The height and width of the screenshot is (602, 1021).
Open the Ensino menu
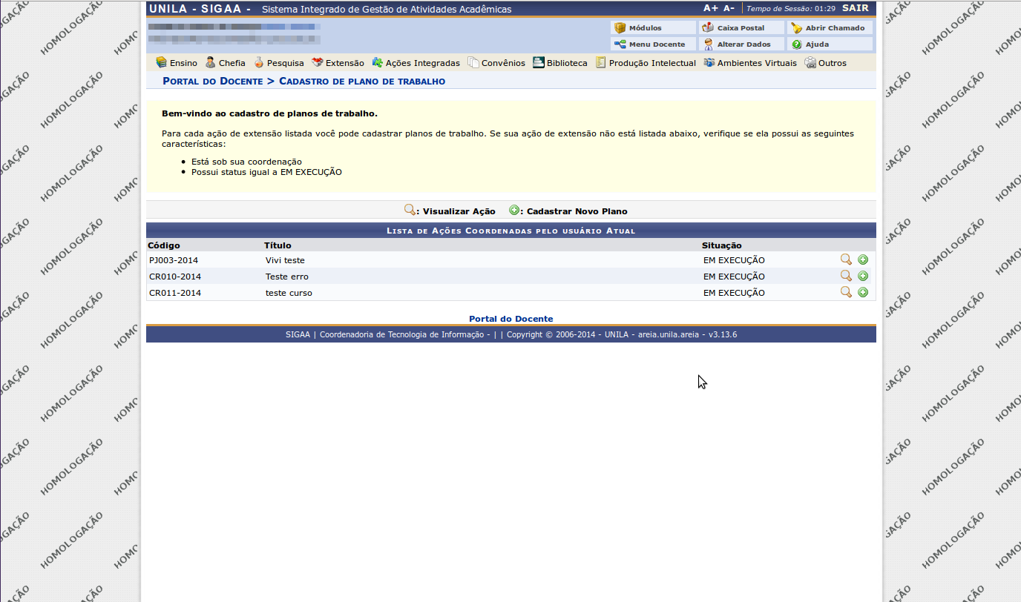coord(183,63)
